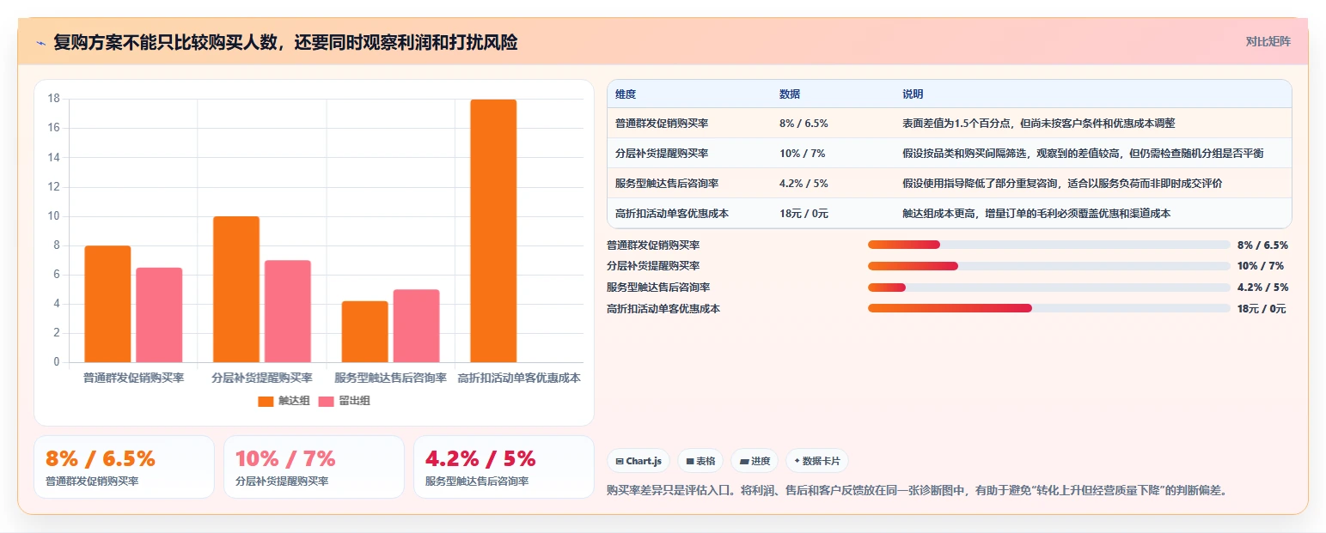
Task: Click the 表格 chip icon
Action: click(x=689, y=461)
